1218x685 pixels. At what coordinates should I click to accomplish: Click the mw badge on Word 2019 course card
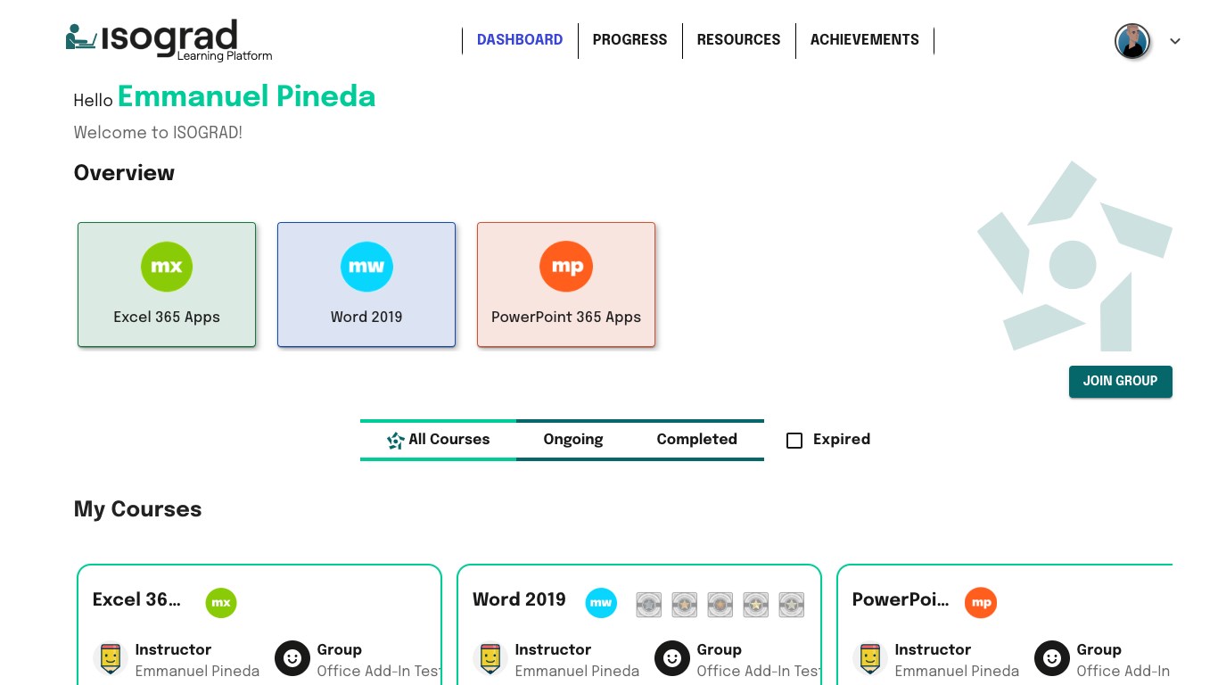(601, 603)
